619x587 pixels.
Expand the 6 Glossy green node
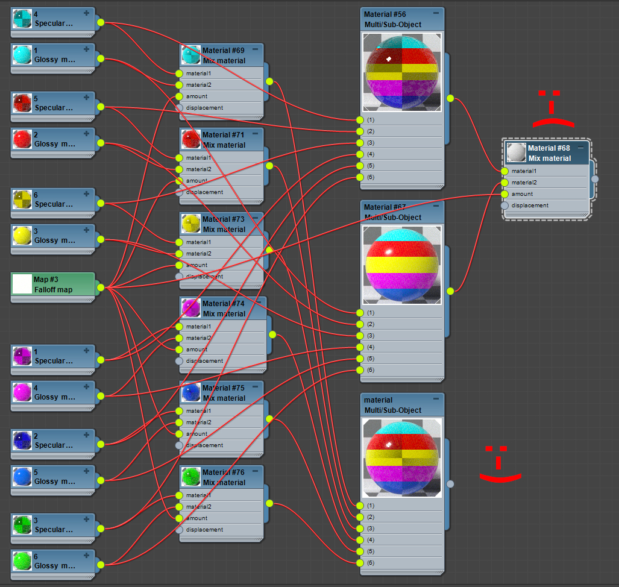tap(86, 556)
